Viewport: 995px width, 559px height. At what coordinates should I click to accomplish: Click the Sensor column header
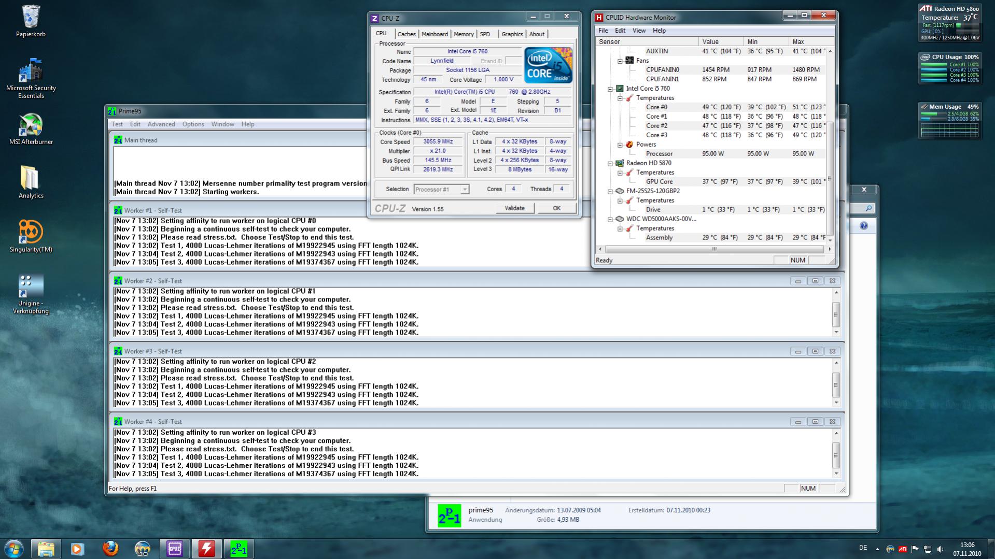click(x=647, y=42)
